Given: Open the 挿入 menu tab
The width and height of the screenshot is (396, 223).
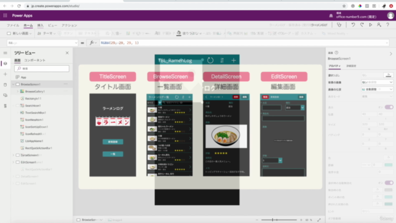Looking at the screenshot, I should pos(40,25).
